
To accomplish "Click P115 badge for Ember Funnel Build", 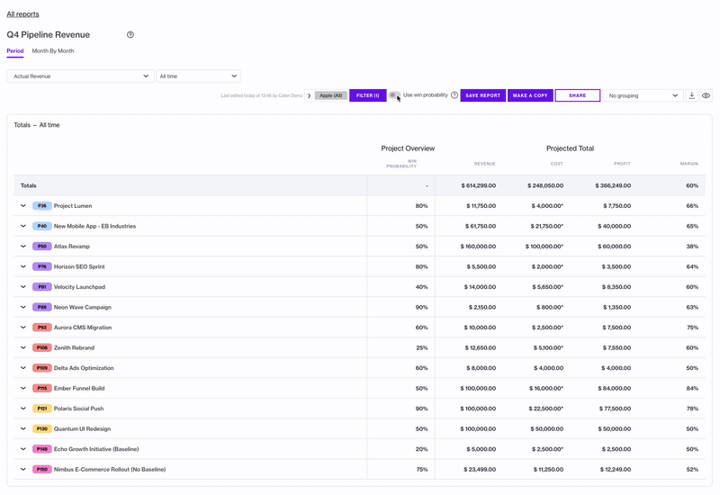I will tap(41, 388).
